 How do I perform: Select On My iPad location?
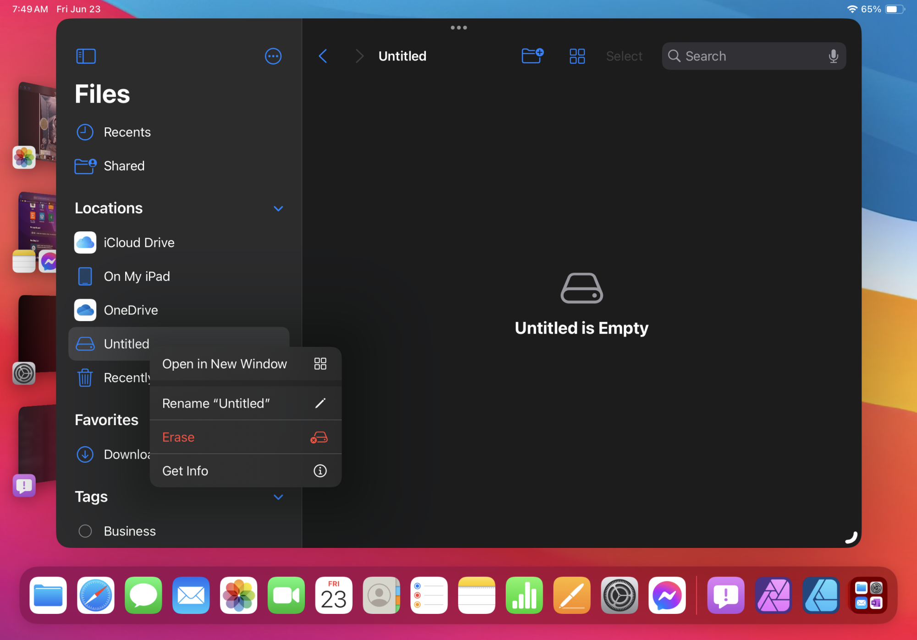(x=137, y=276)
